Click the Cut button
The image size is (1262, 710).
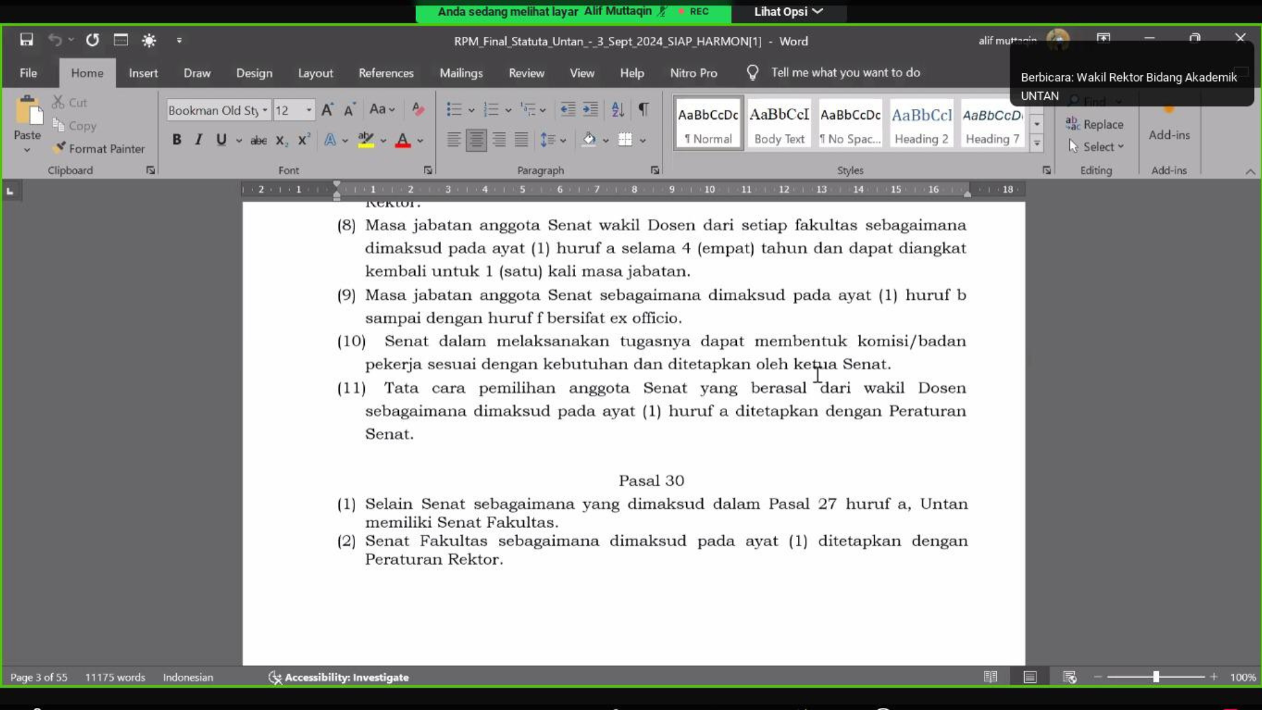(x=69, y=103)
